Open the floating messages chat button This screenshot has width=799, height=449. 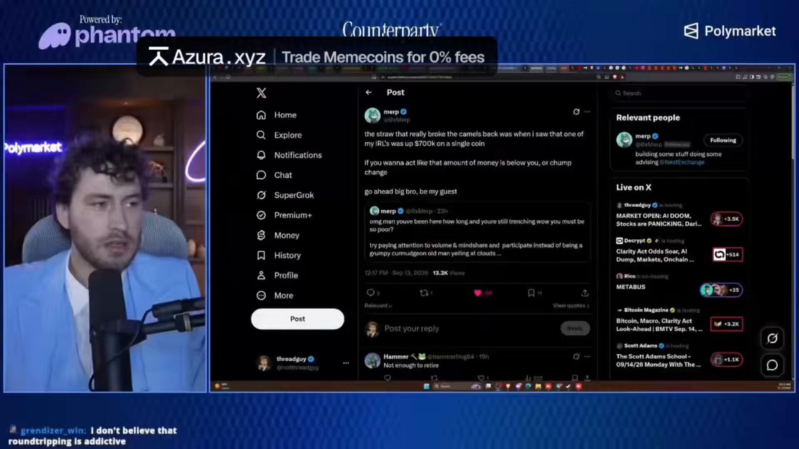tap(772, 365)
